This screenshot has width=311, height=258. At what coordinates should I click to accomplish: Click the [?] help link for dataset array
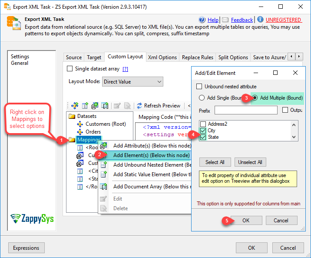(125, 69)
